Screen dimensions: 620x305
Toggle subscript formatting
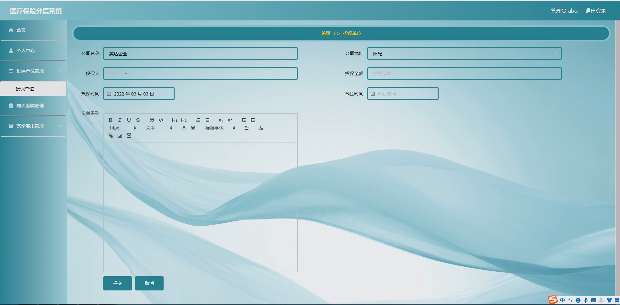tap(221, 120)
